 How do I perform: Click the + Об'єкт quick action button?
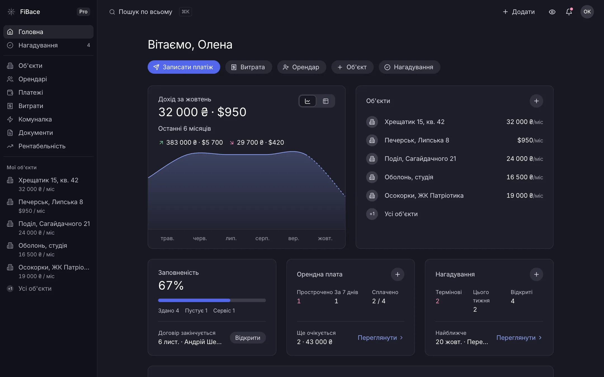(x=352, y=67)
